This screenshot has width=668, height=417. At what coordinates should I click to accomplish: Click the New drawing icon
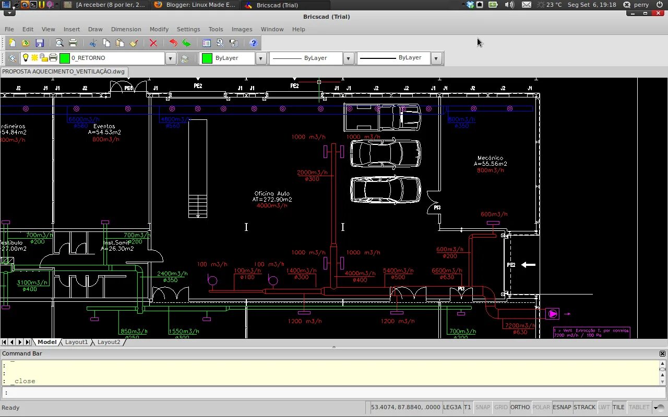coord(12,43)
